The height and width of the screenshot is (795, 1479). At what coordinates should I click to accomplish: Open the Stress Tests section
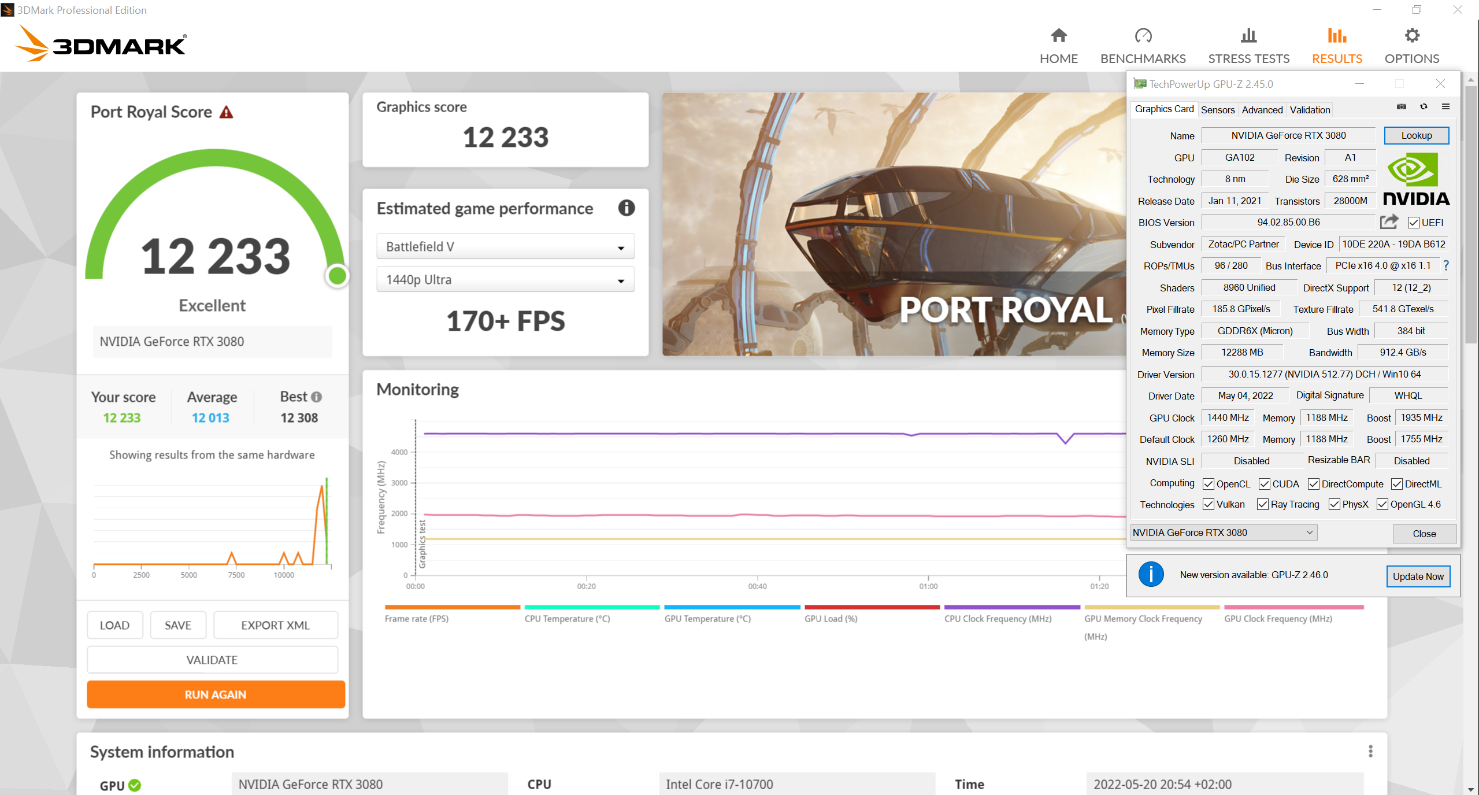[x=1248, y=46]
